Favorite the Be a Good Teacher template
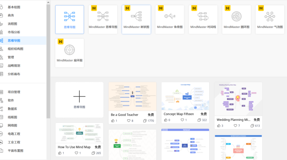 [x=129, y=121]
